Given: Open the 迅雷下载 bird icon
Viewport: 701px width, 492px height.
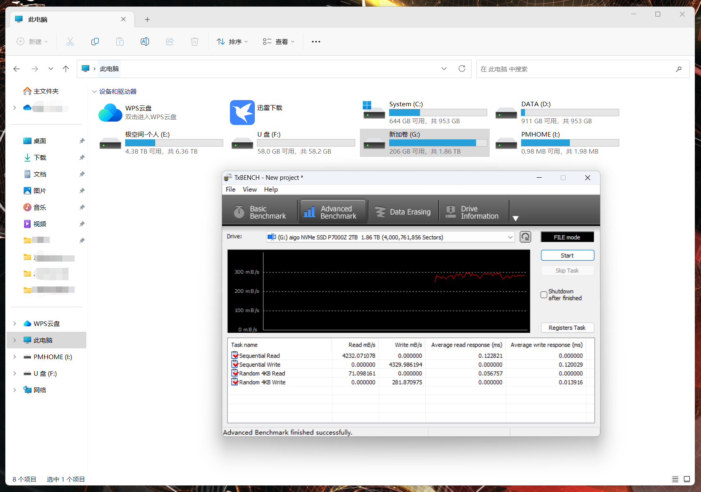Looking at the screenshot, I should 242,113.
